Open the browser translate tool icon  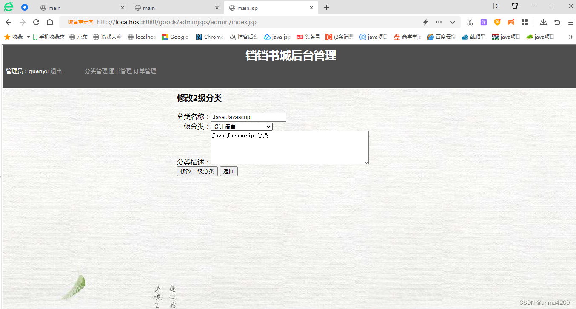point(483,22)
